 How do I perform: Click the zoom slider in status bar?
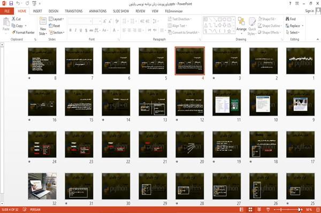288,209
